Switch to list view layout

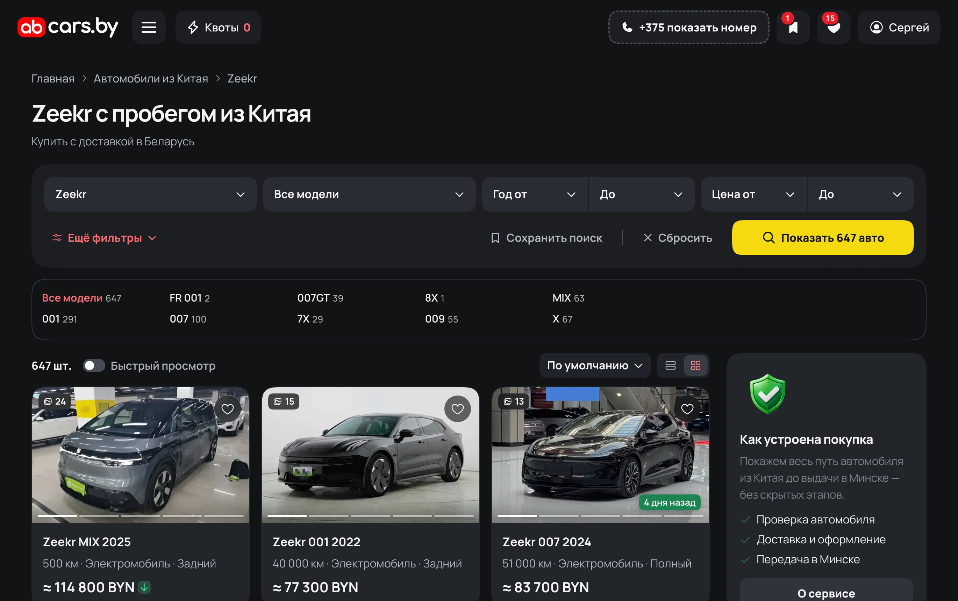tap(671, 365)
